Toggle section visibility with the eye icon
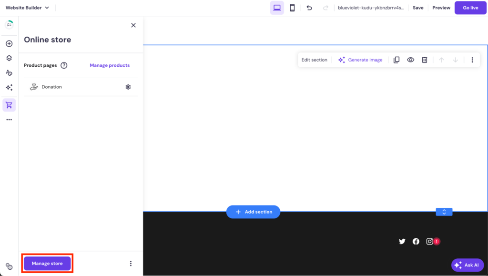The width and height of the screenshot is (488, 276). coord(410,60)
